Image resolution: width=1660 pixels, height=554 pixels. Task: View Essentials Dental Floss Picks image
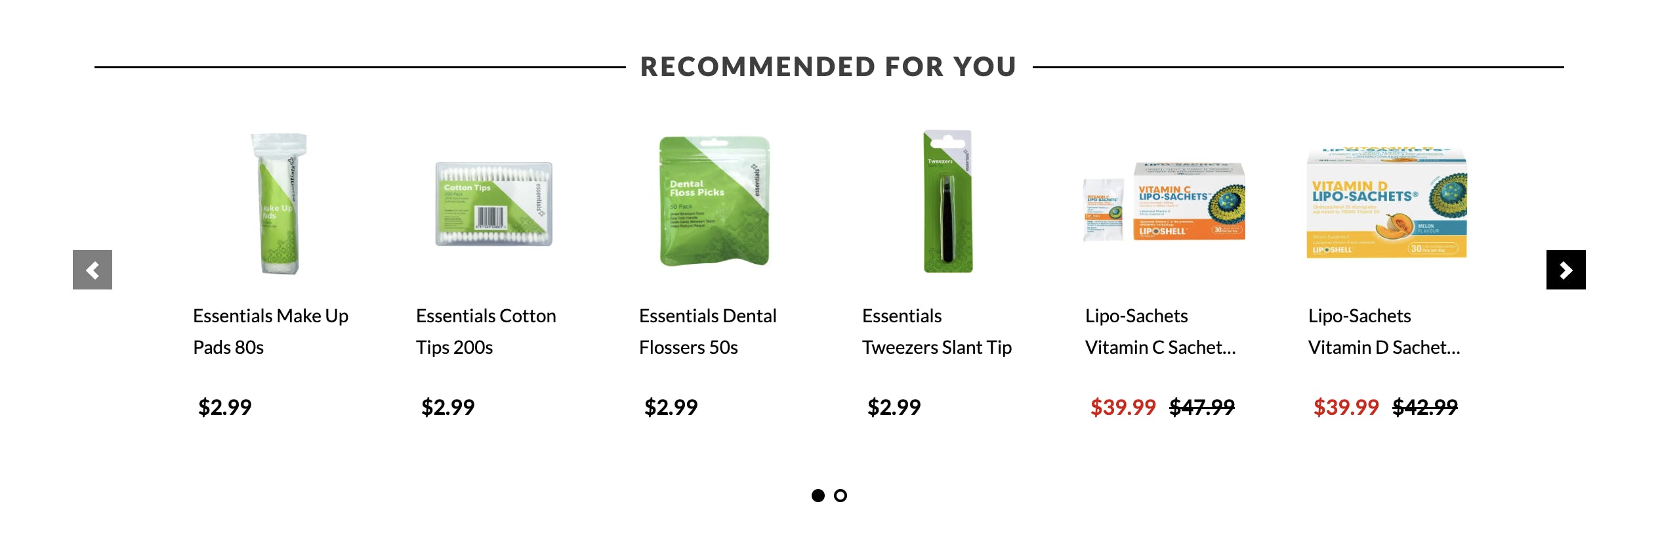click(x=715, y=202)
